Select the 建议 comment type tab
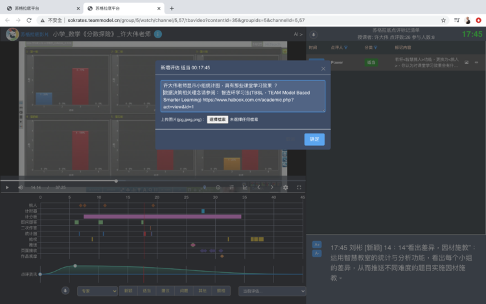 165,291
